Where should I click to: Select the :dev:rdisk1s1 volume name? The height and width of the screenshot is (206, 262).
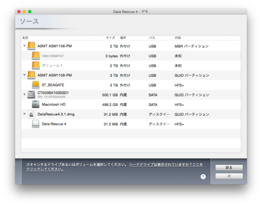[53, 56]
